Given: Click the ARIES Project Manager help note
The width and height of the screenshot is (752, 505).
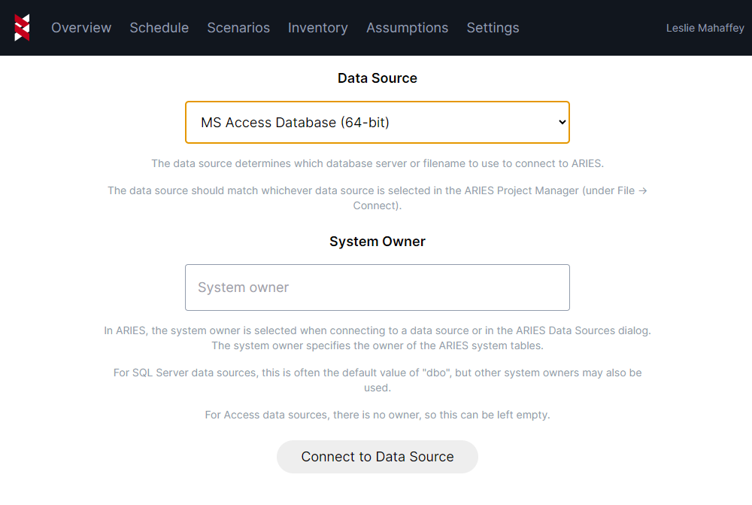Looking at the screenshot, I should 377,197.
